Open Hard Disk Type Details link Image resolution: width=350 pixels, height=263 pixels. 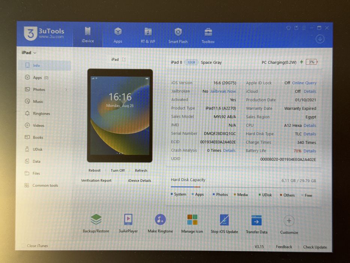pos(310,134)
